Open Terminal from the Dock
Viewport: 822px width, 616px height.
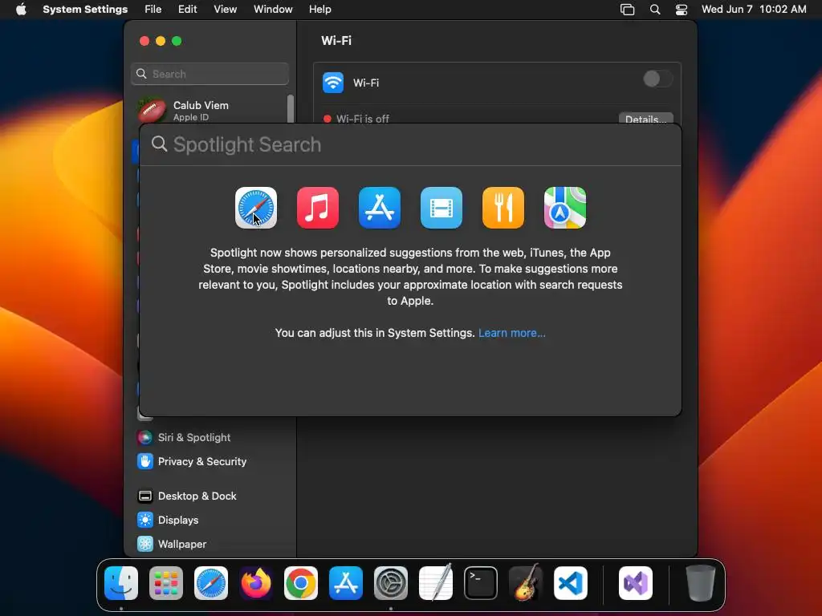point(481,583)
